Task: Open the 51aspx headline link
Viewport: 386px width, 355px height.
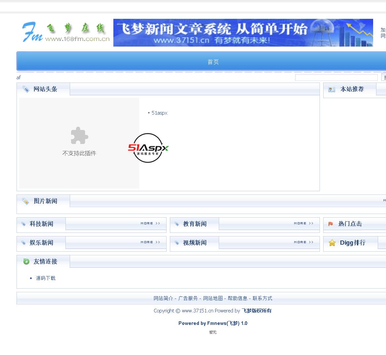Action: pyautogui.click(x=159, y=113)
